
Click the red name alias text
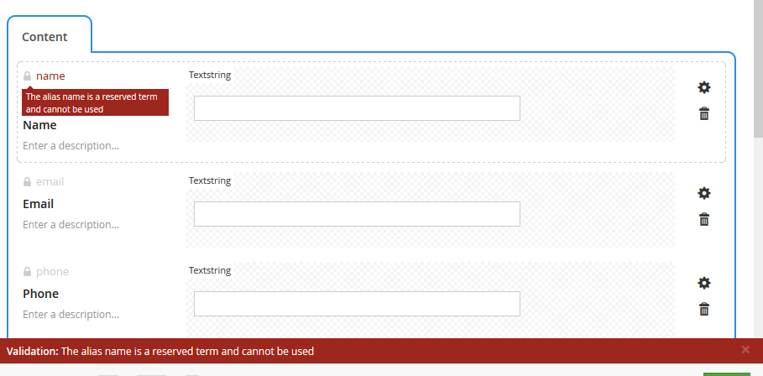(x=50, y=76)
